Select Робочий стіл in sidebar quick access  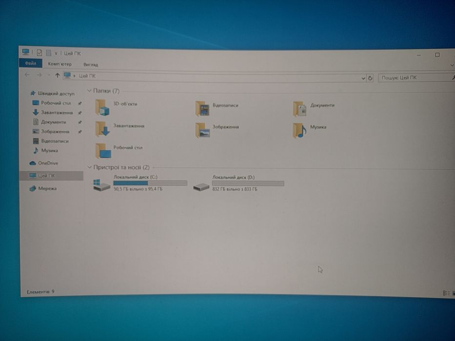[52, 103]
